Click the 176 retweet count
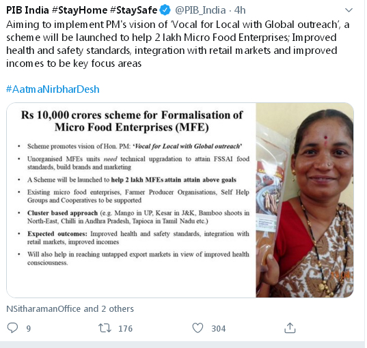 [x=125, y=329]
